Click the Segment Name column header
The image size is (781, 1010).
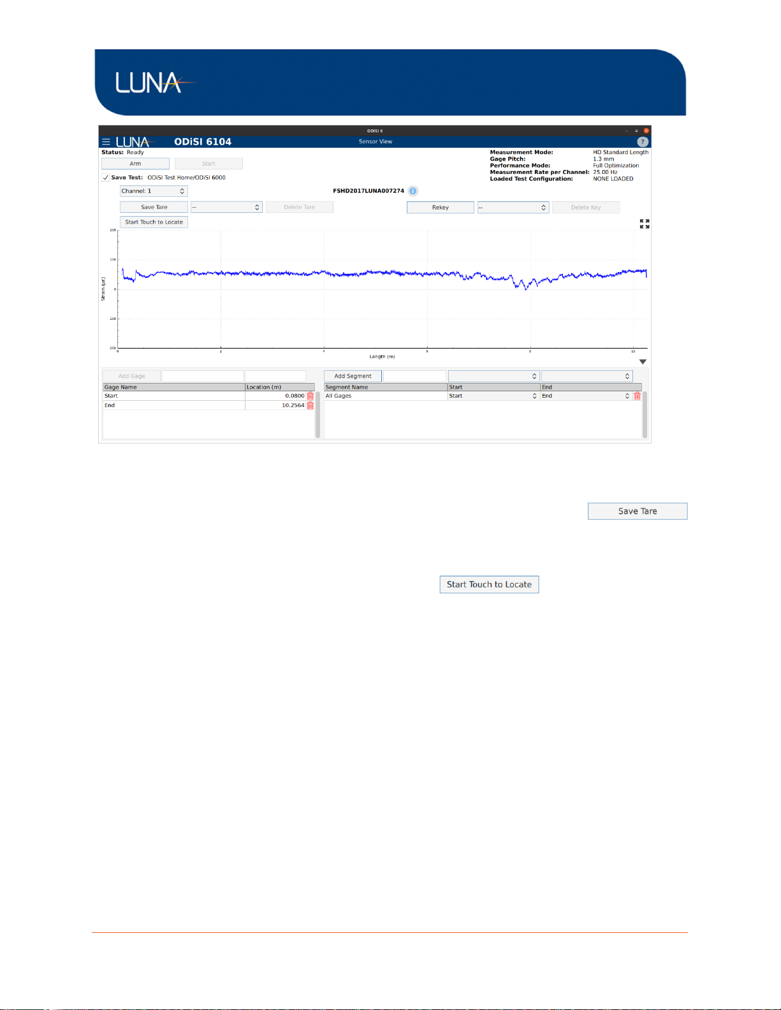coord(386,387)
